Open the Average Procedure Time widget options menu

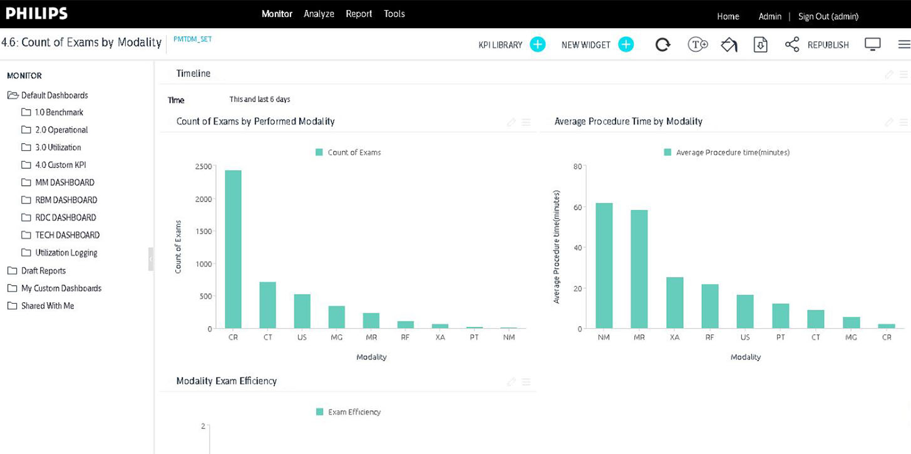tap(903, 121)
